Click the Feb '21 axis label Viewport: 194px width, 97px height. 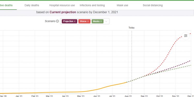(x=35, y=96)
